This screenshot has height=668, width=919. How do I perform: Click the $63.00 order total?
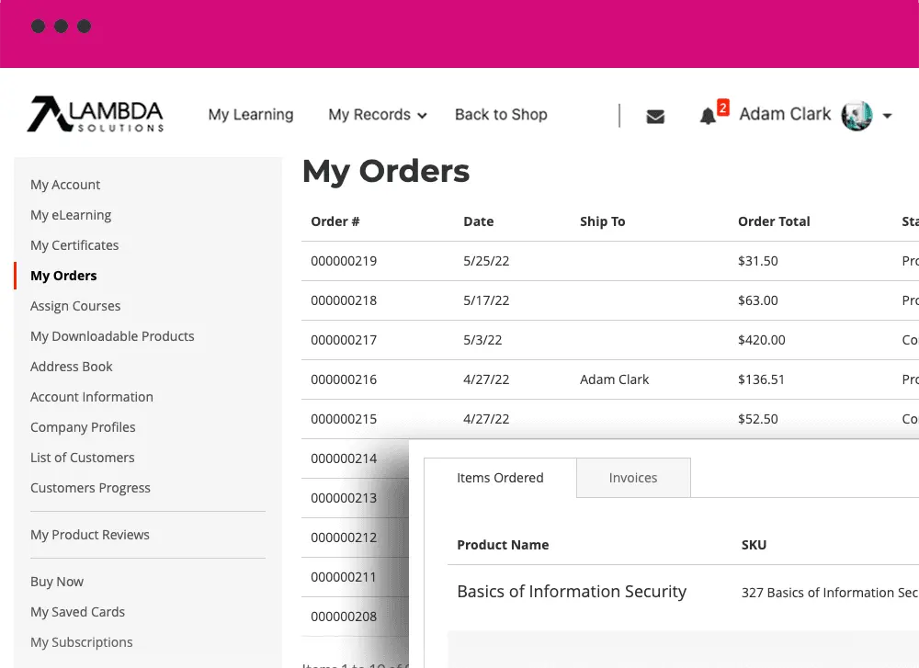tap(758, 300)
